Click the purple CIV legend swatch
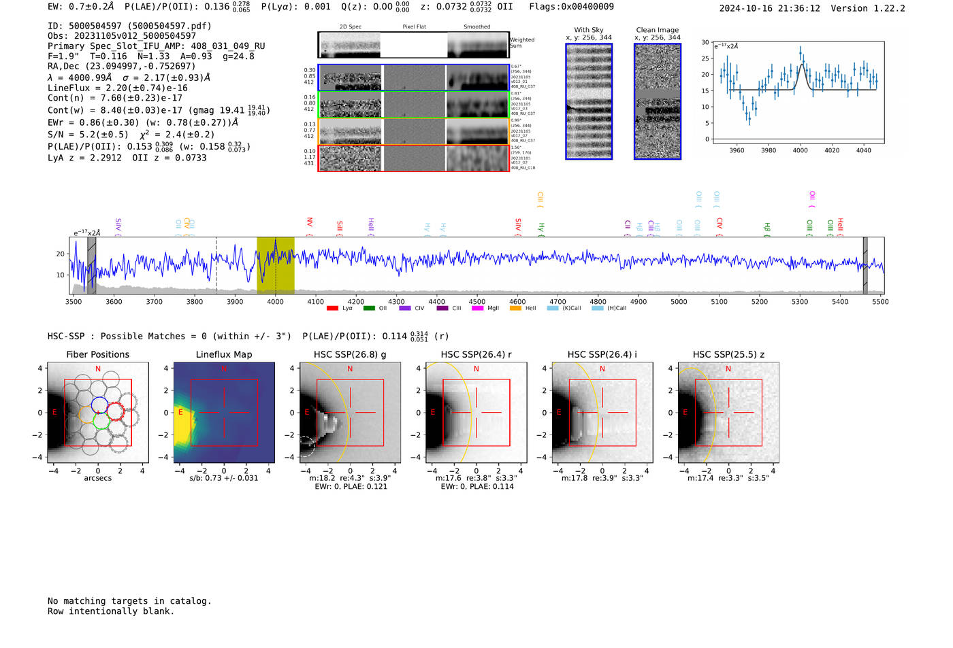Screen dimensions: 953x648 pyautogui.click(x=405, y=308)
